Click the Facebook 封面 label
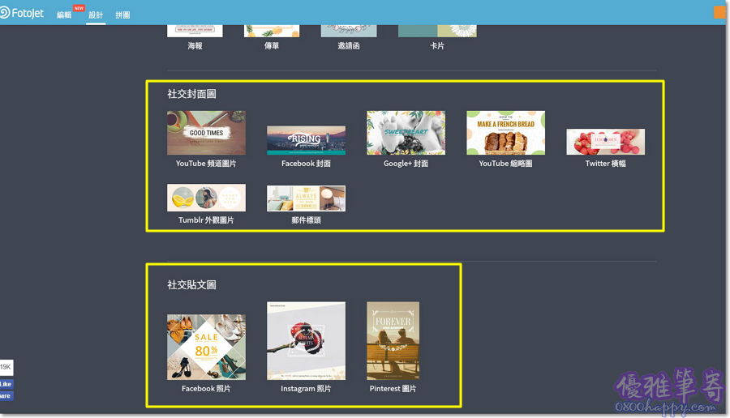730x418 pixels. point(306,164)
